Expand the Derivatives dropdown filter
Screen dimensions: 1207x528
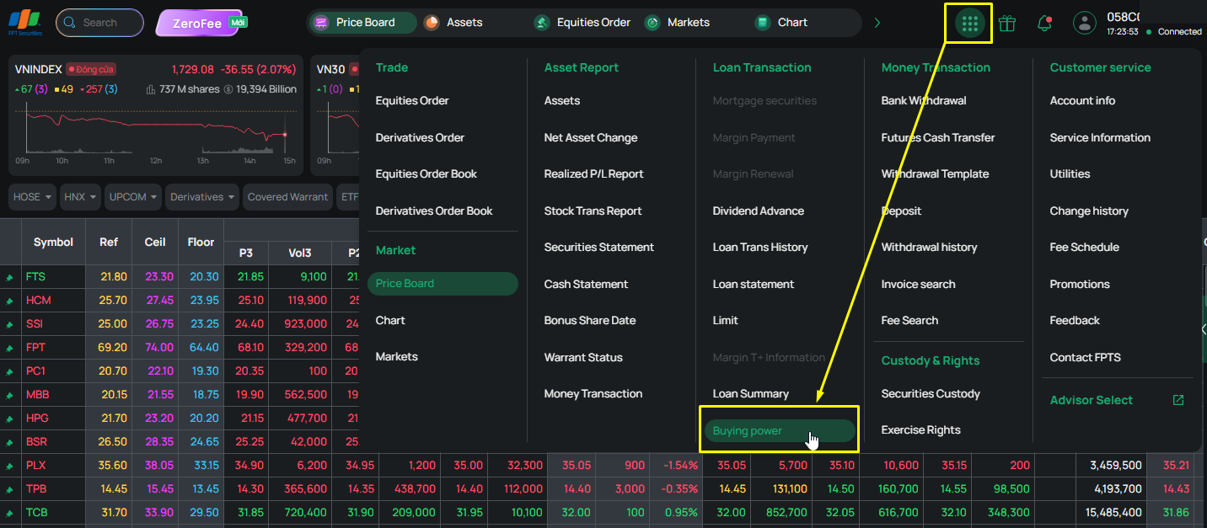[203, 197]
